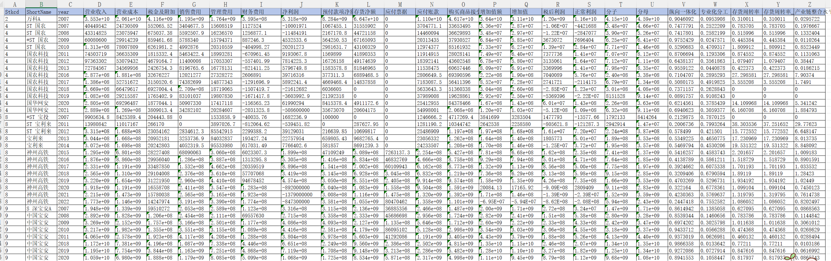The height and width of the screenshot is (261, 831).
Task: Select the '存货净额' header cell
Action: (x=368, y=12)
